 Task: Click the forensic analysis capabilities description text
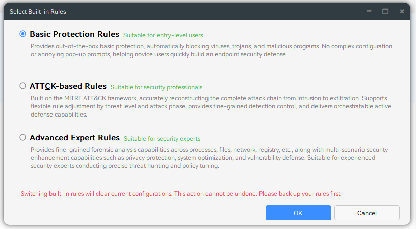point(211,158)
